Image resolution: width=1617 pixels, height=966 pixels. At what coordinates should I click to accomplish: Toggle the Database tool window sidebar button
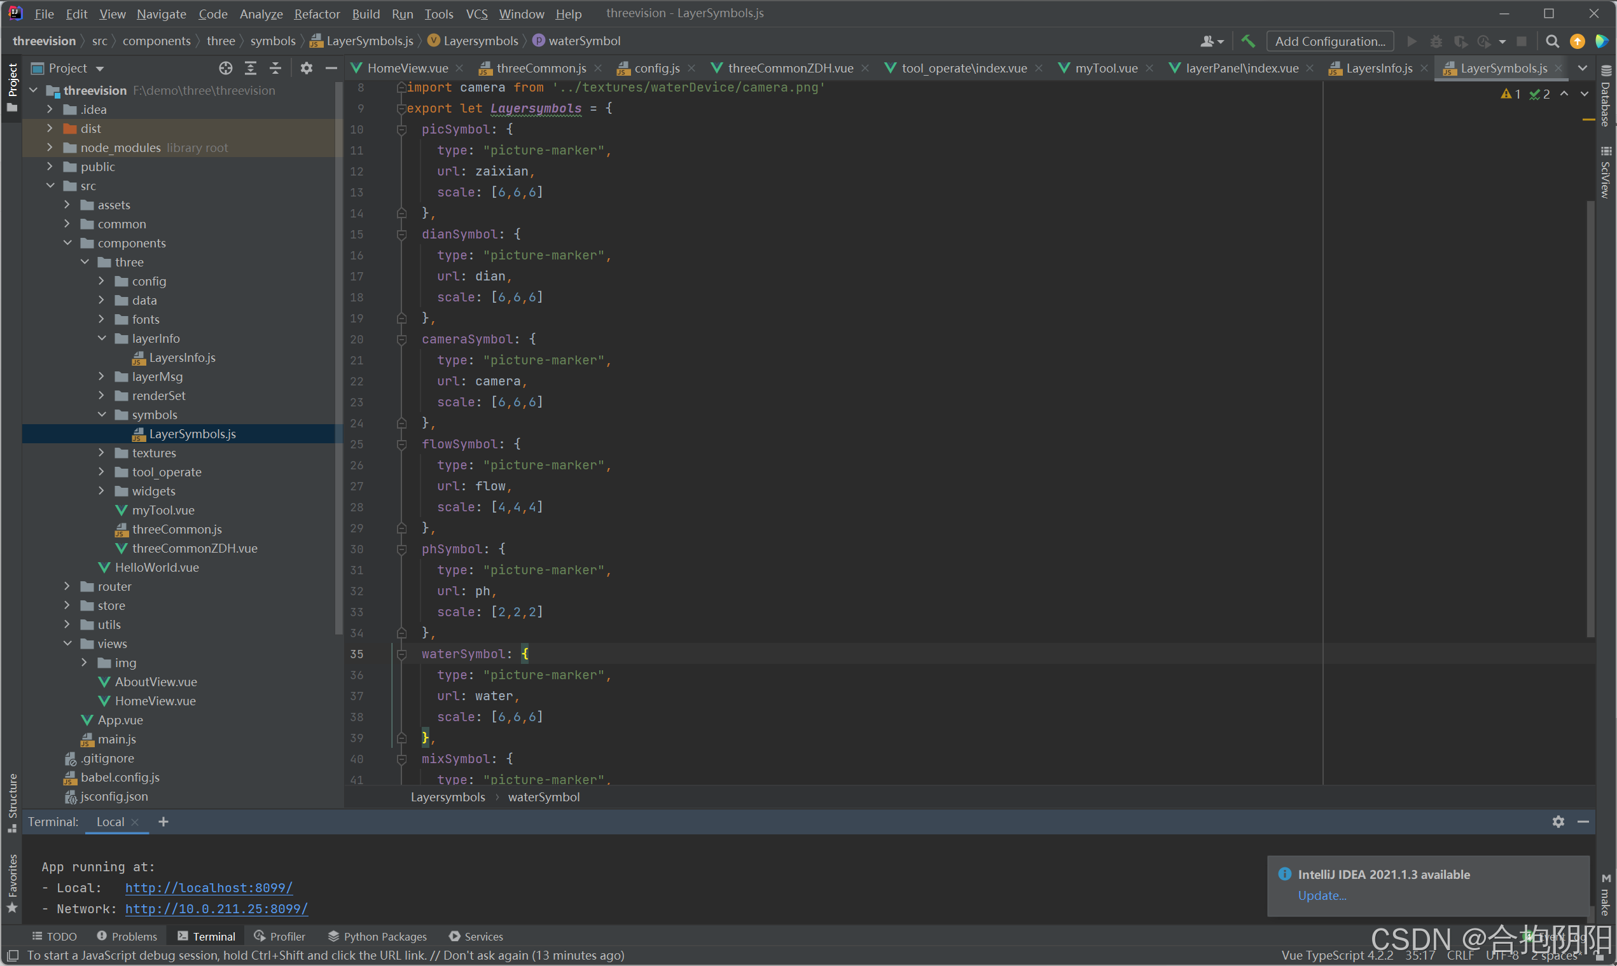[x=1606, y=98]
